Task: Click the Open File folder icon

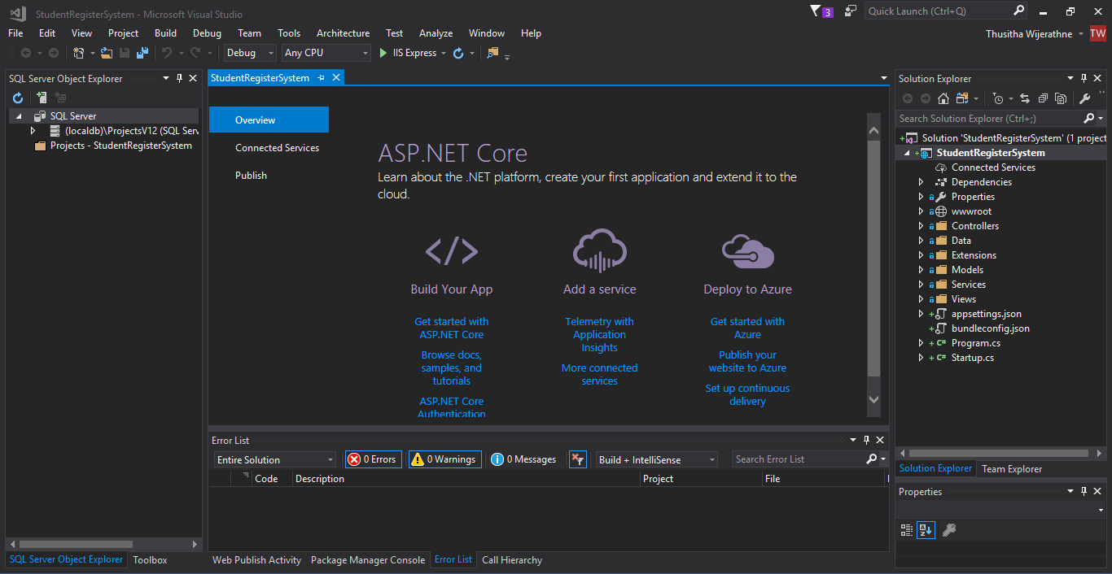Action: click(x=107, y=53)
